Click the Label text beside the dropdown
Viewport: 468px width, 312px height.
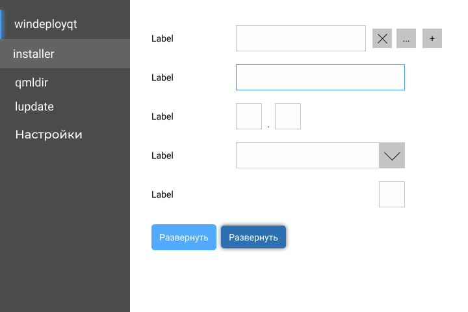tap(162, 155)
